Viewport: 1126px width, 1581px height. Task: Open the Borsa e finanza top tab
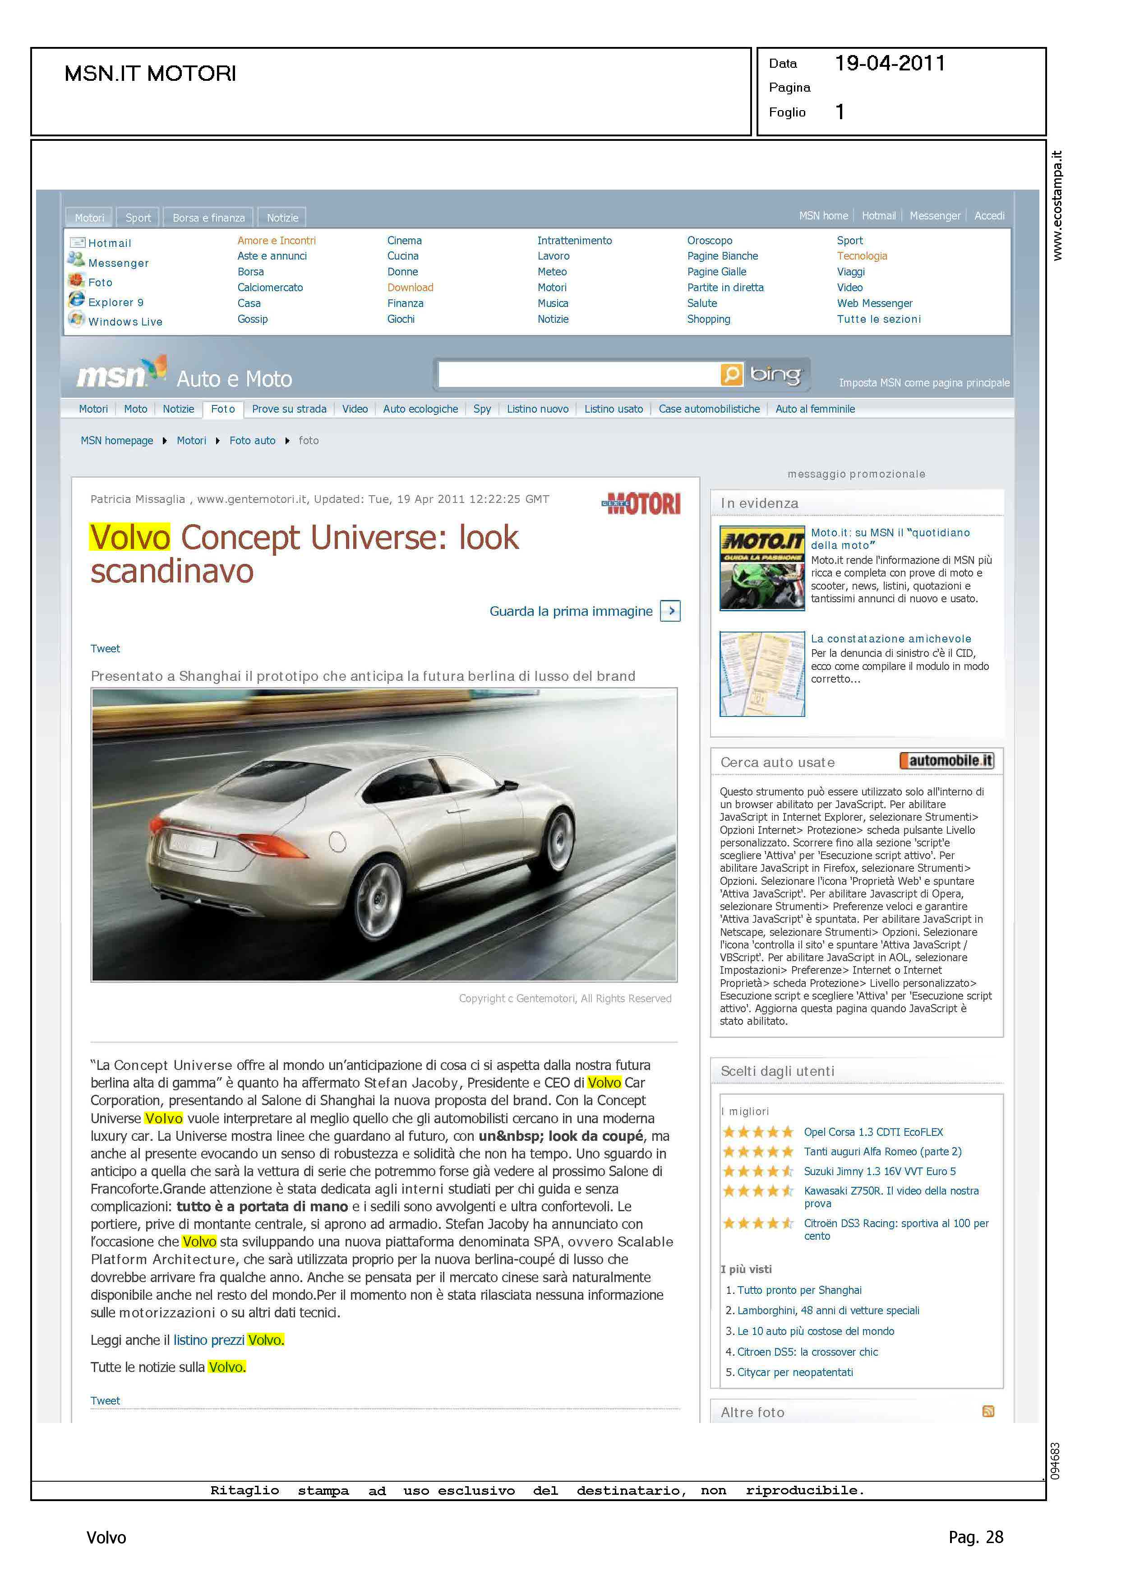click(209, 218)
